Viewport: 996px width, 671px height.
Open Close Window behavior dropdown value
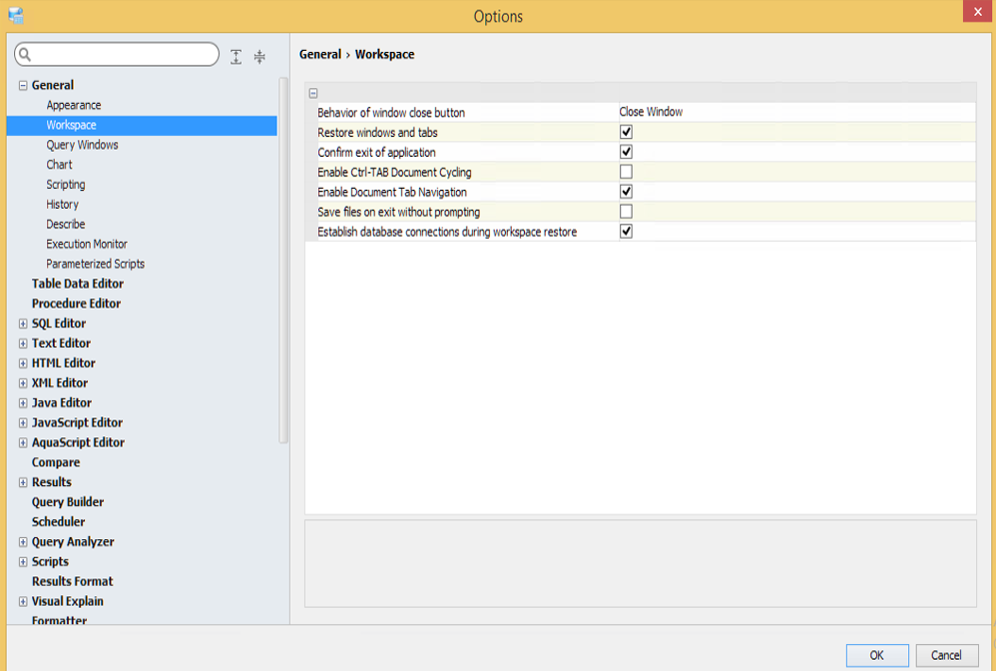coord(651,112)
